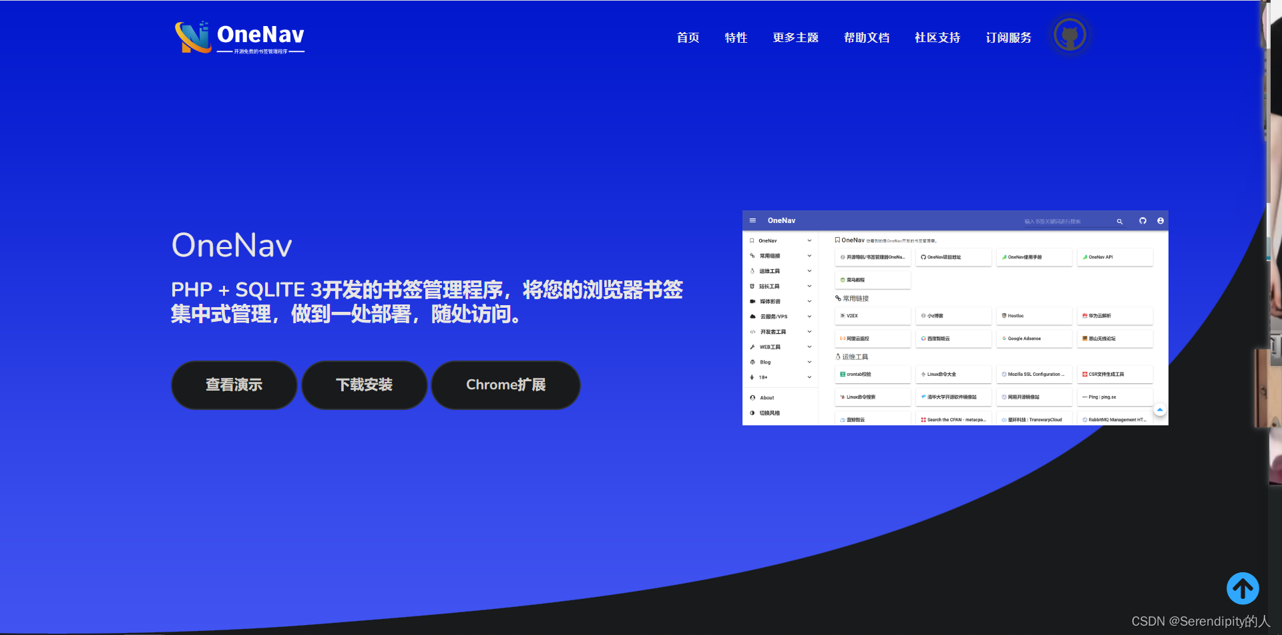Open the 华为云解析 bookmark card
The height and width of the screenshot is (635, 1282).
click(x=1115, y=316)
